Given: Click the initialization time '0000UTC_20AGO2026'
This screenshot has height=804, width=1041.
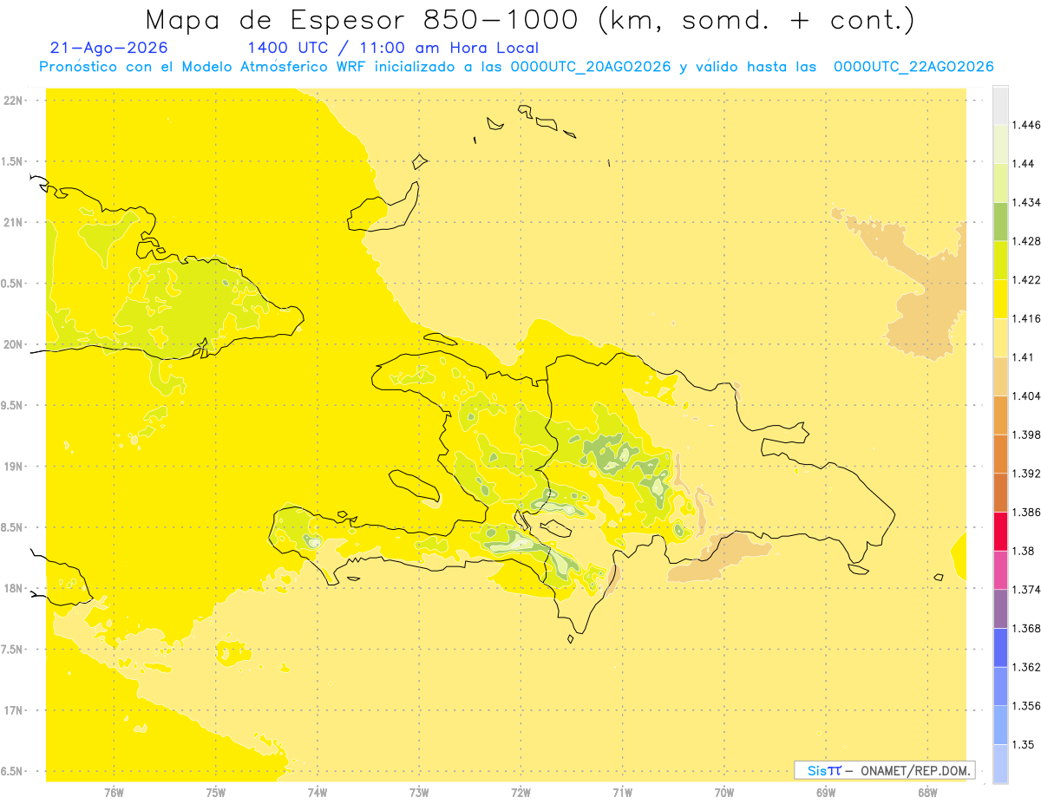Looking at the screenshot, I should tap(591, 67).
